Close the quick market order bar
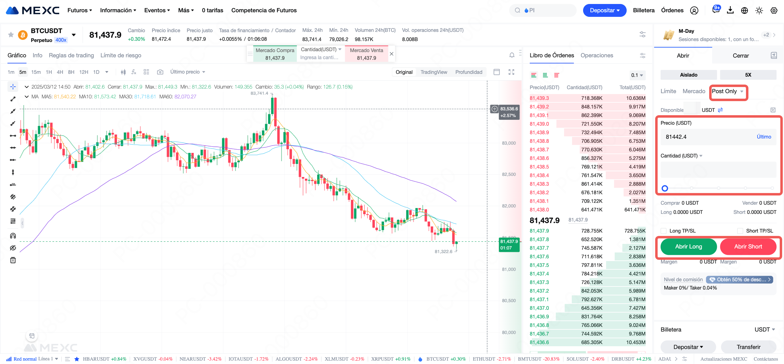This screenshot has width=784, height=364. [x=391, y=54]
